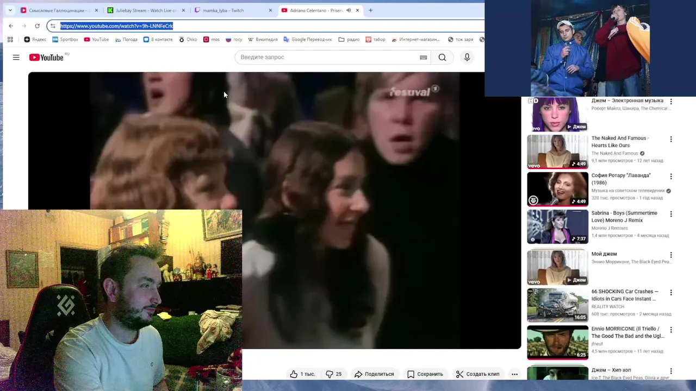Reload the page
The width and height of the screenshot is (696, 391).
pos(37,26)
